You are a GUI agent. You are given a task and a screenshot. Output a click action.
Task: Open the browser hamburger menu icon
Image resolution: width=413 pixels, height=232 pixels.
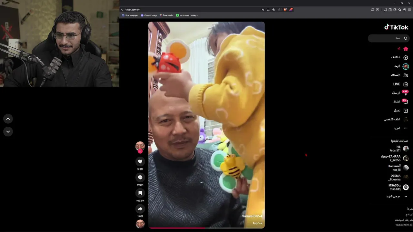409,10
